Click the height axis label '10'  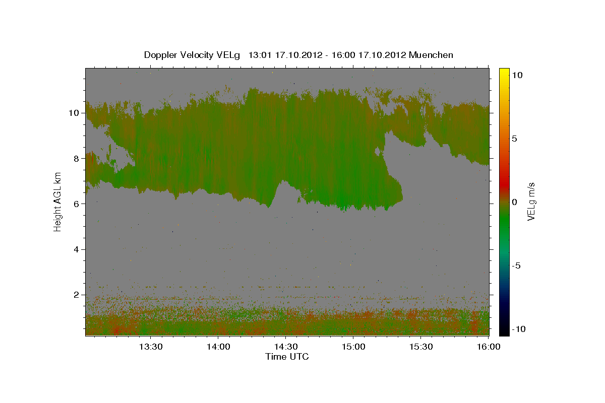(x=75, y=113)
